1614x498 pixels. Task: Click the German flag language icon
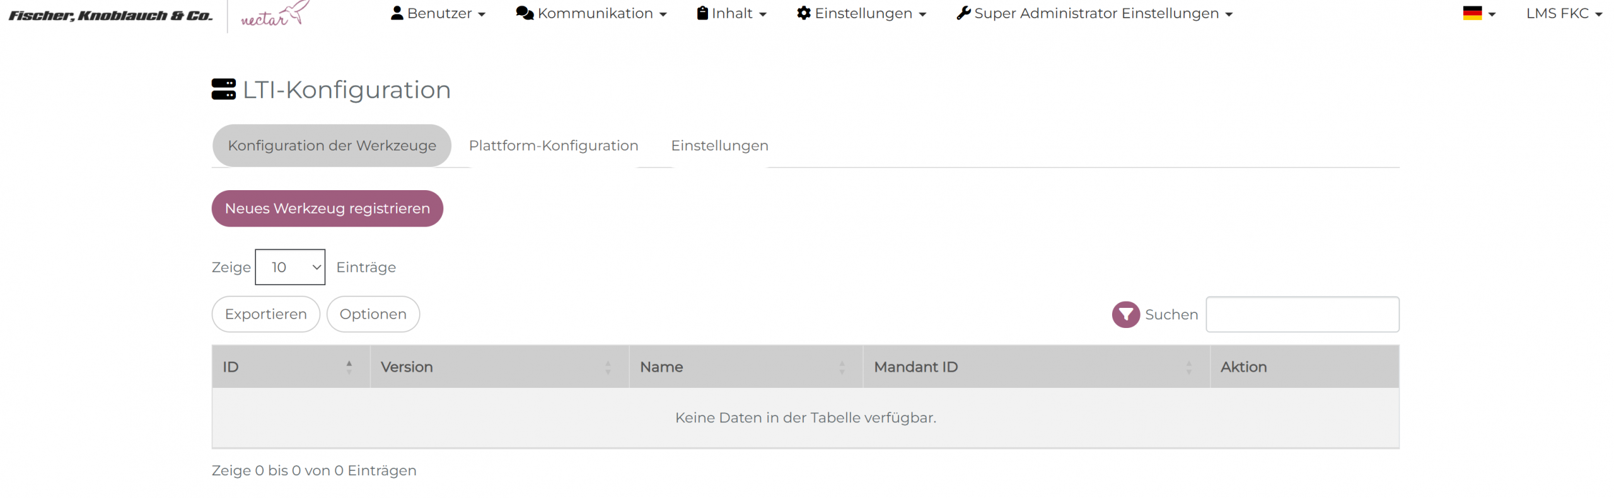point(1472,13)
